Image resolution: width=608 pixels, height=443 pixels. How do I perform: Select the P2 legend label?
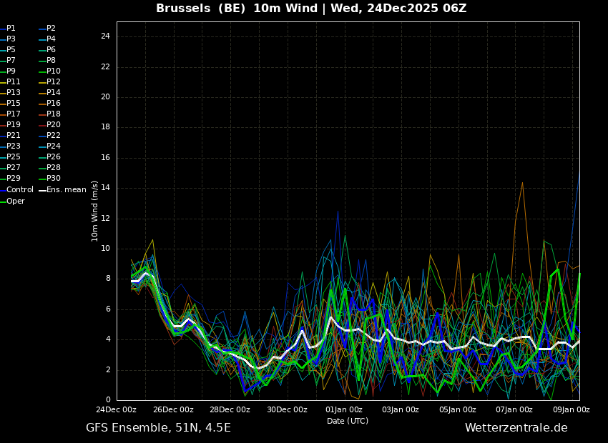pyautogui.click(x=52, y=29)
